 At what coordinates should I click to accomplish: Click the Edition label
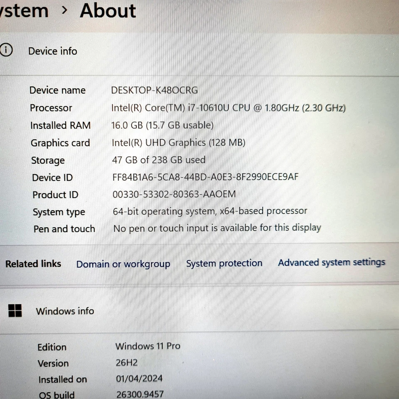52,347
